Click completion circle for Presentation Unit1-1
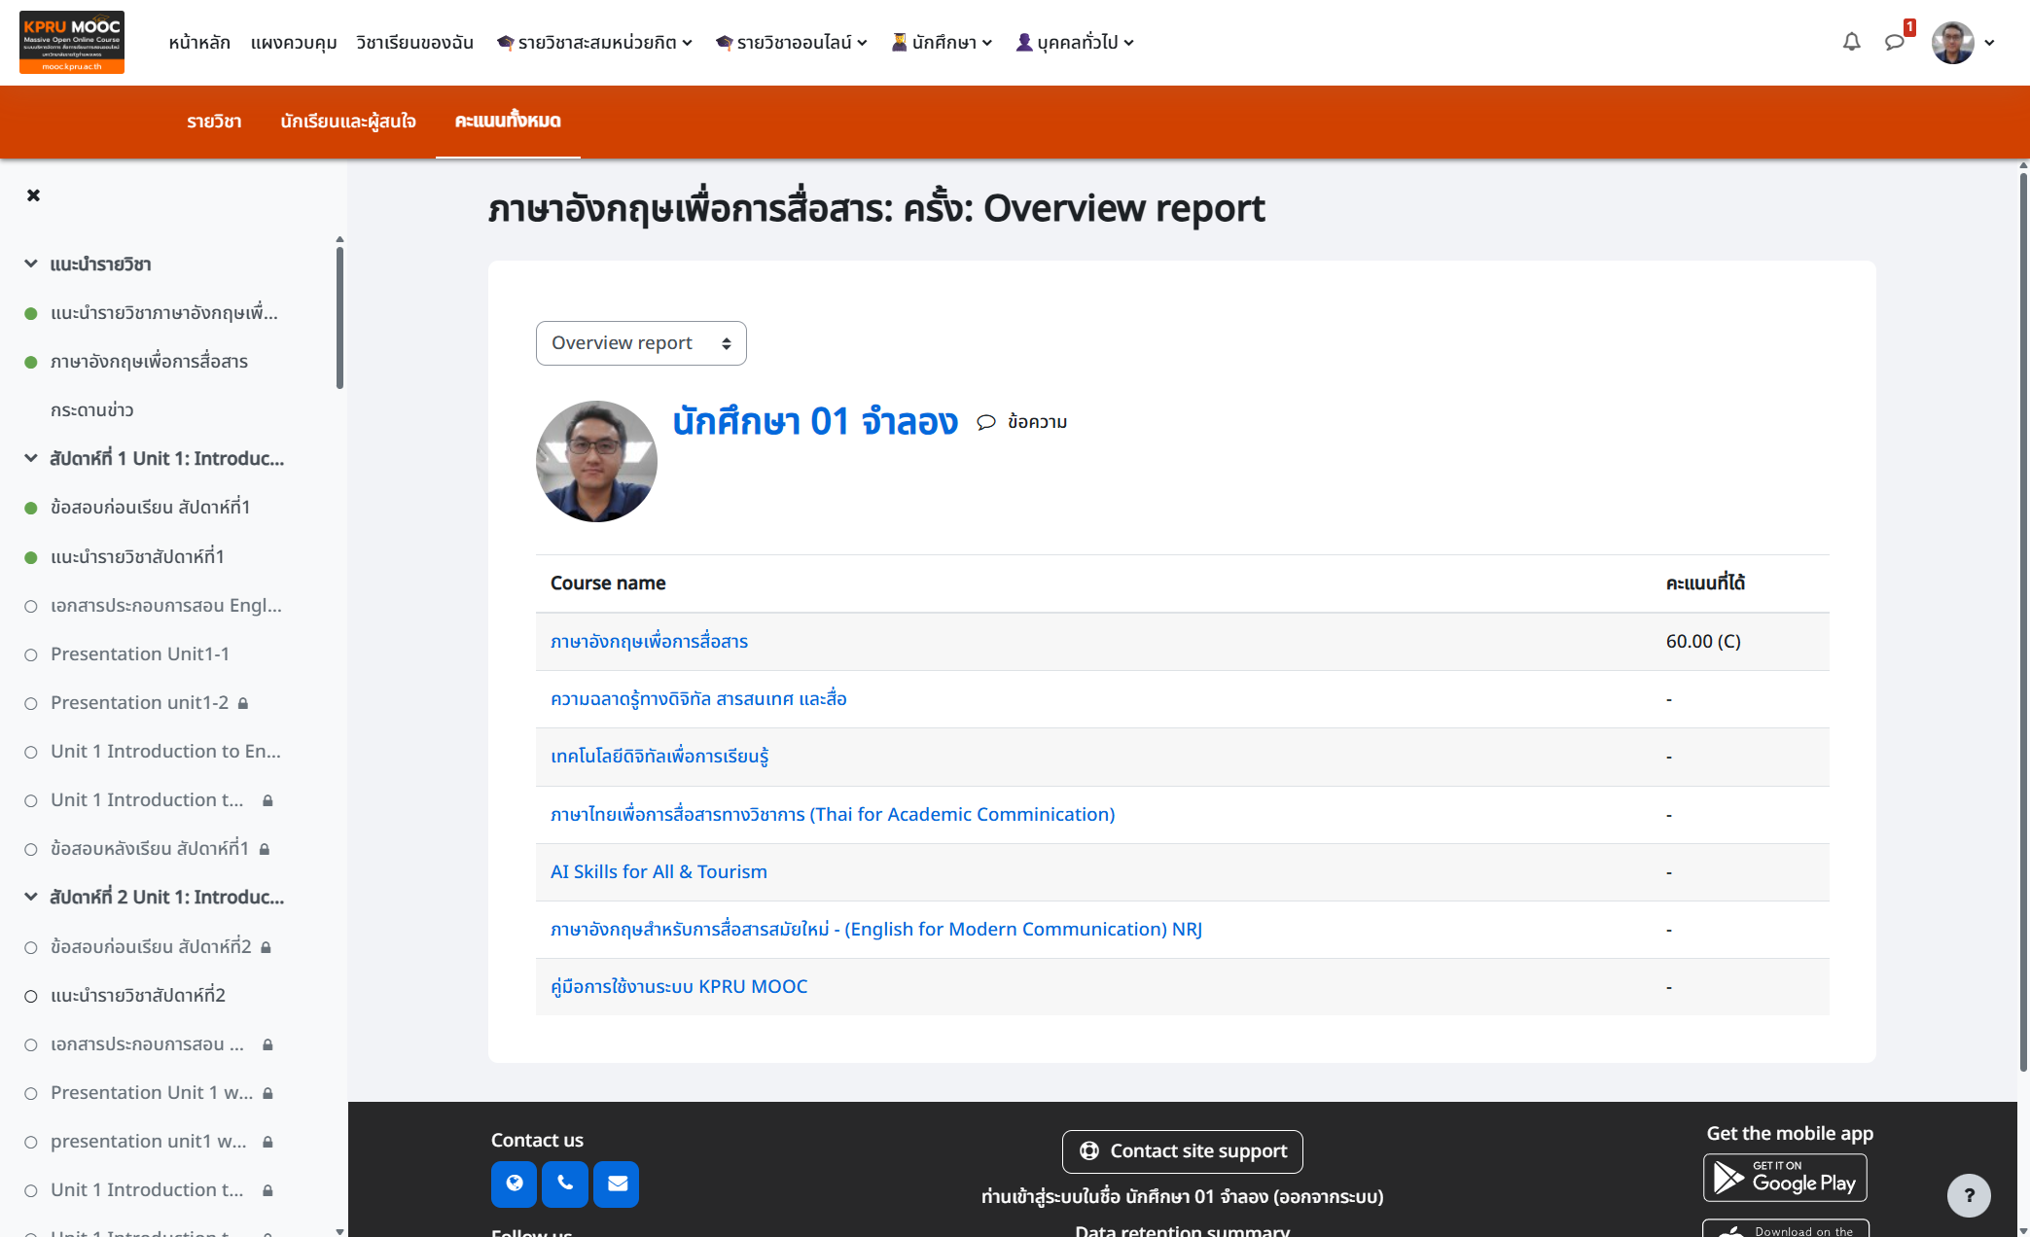Viewport: 2030px width, 1237px height. [31, 654]
